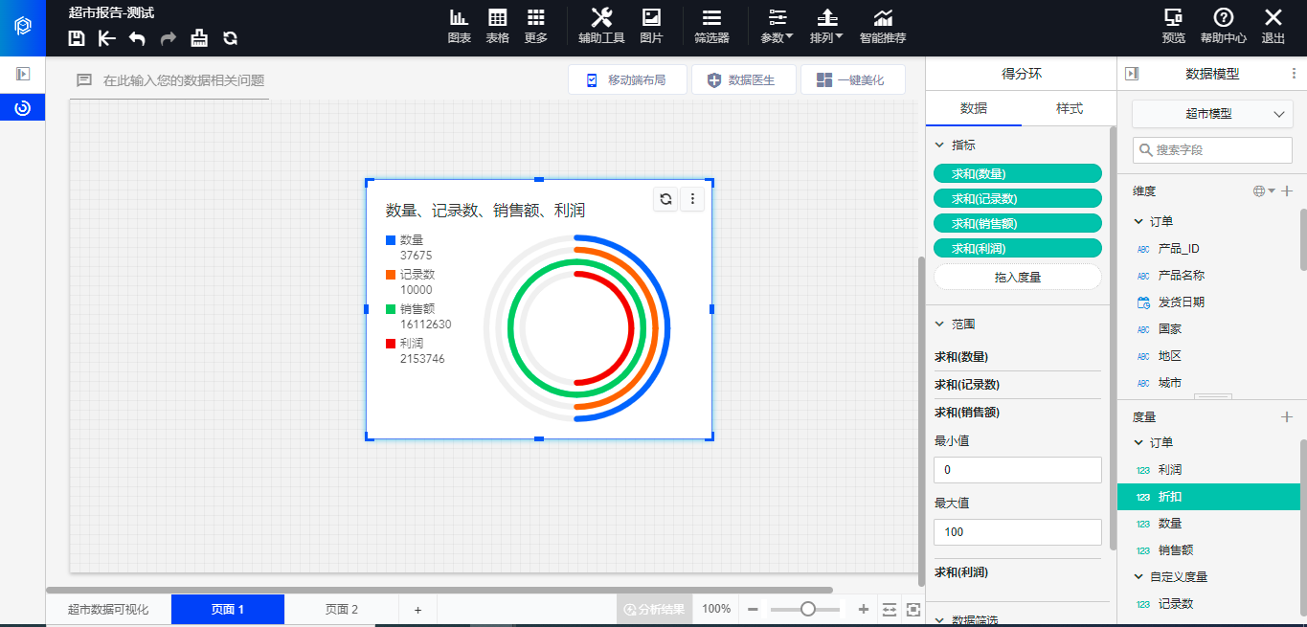Image resolution: width=1307 pixels, height=627 pixels.
Task: Collapse the 订单 dimension group
Action: 1138,221
